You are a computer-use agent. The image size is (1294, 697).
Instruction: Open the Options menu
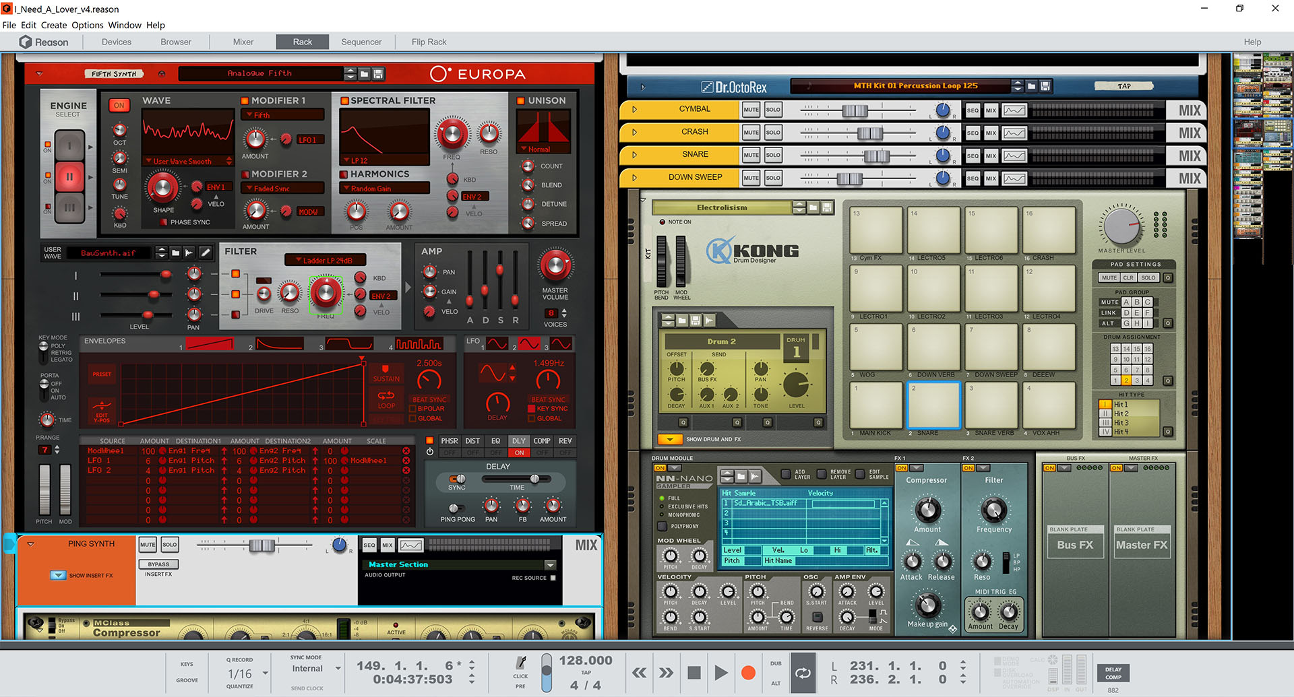pyautogui.click(x=88, y=25)
